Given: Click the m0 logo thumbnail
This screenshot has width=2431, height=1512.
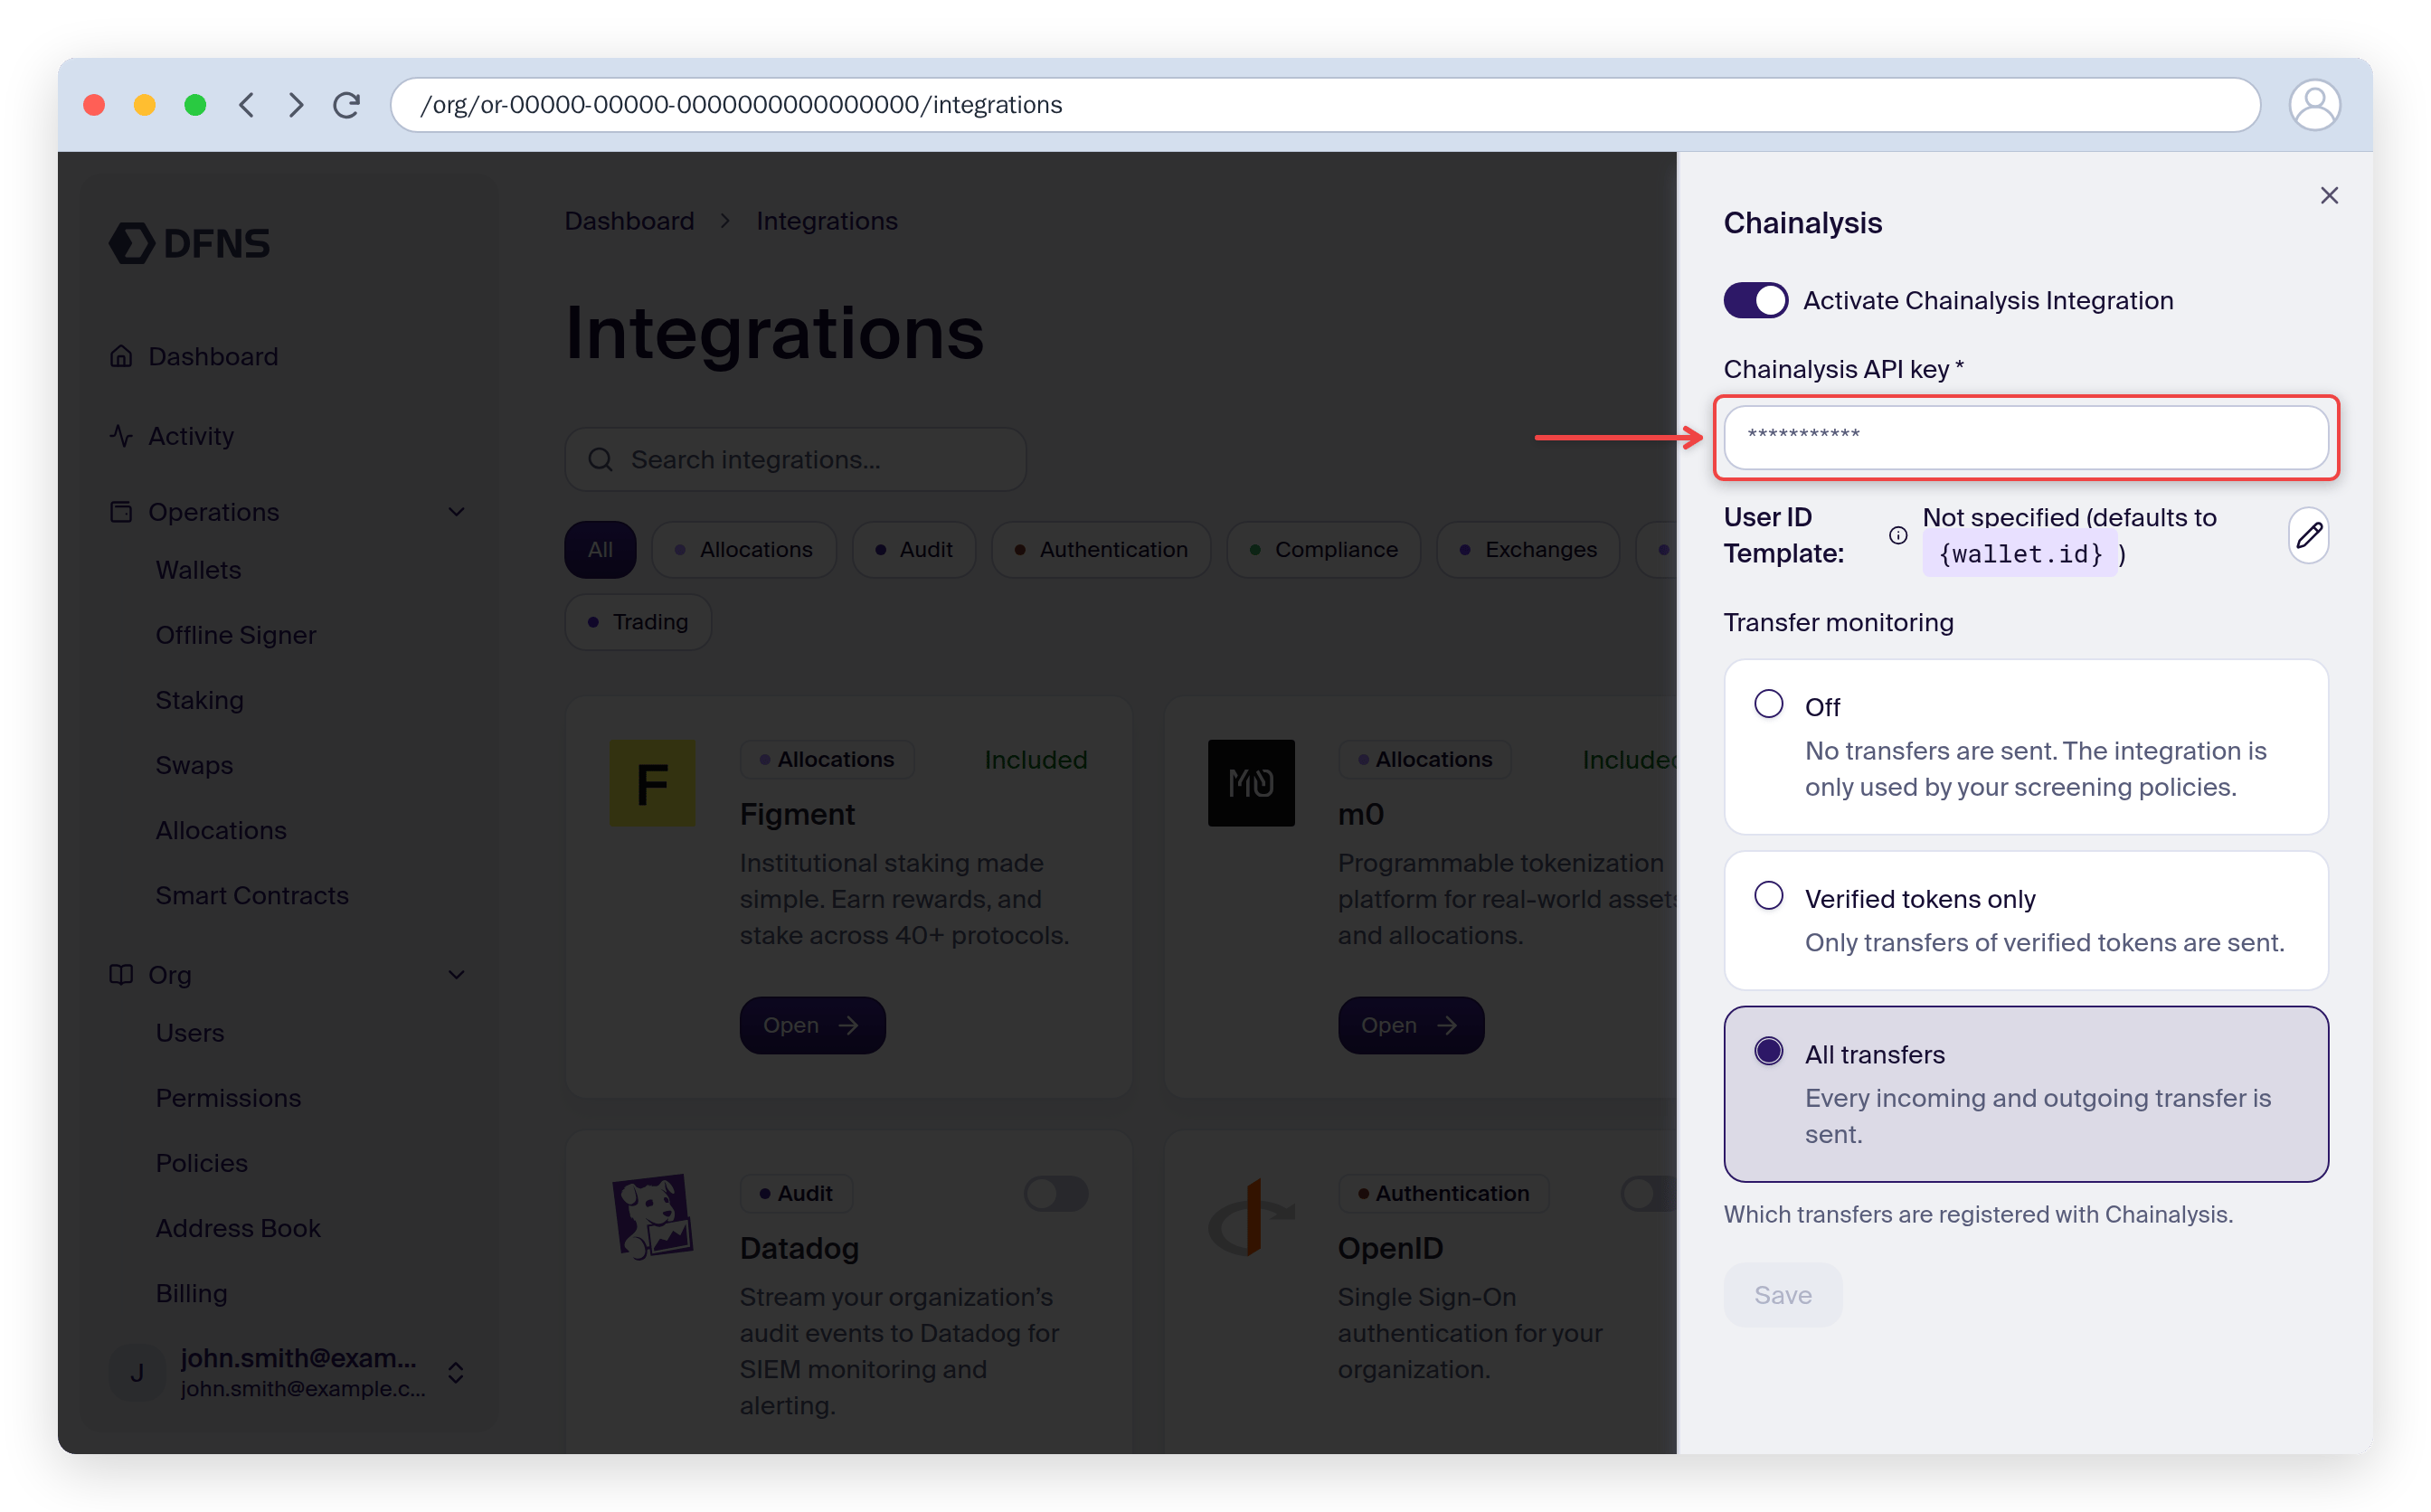Looking at the screenshot, I should pos(1250,783).
